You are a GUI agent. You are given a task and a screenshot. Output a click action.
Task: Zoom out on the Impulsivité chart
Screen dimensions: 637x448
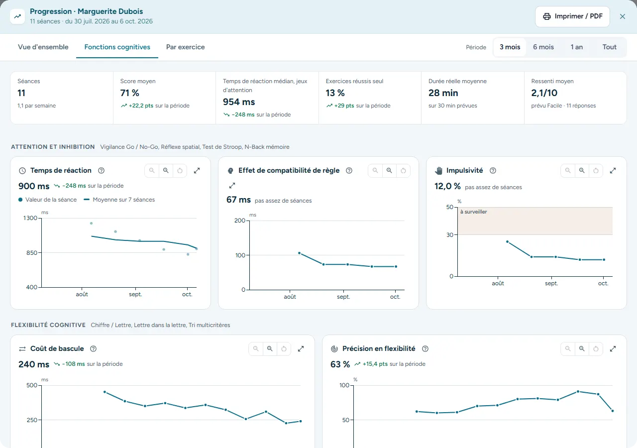point(568,171)
